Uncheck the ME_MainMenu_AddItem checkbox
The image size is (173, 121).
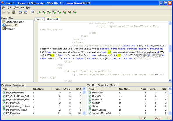point(4,106)
